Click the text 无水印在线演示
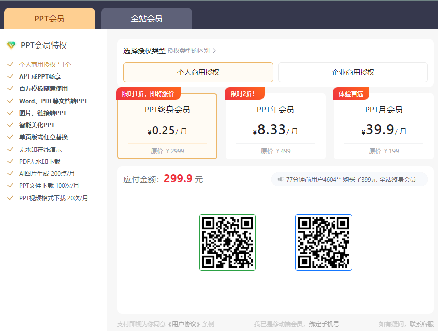This screenshot has width=438, height=331. (x=40, y=149)
